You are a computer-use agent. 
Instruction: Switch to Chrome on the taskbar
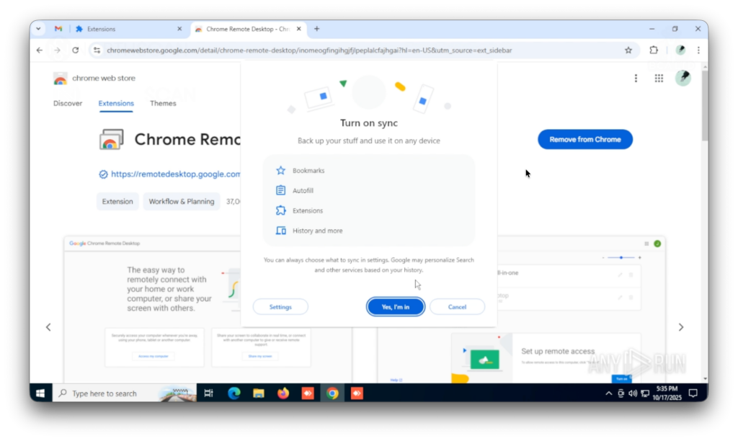coord(332,393)
